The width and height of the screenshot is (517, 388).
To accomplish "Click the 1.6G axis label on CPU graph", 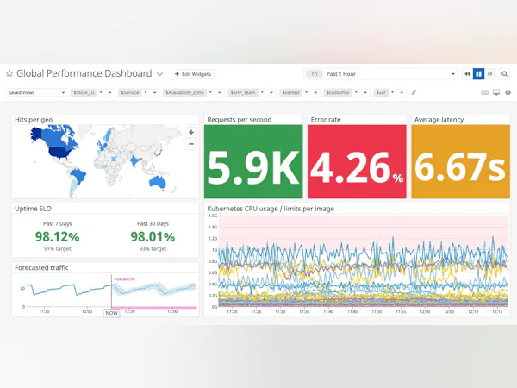I will pyautogui.click(x=213, y=216).
